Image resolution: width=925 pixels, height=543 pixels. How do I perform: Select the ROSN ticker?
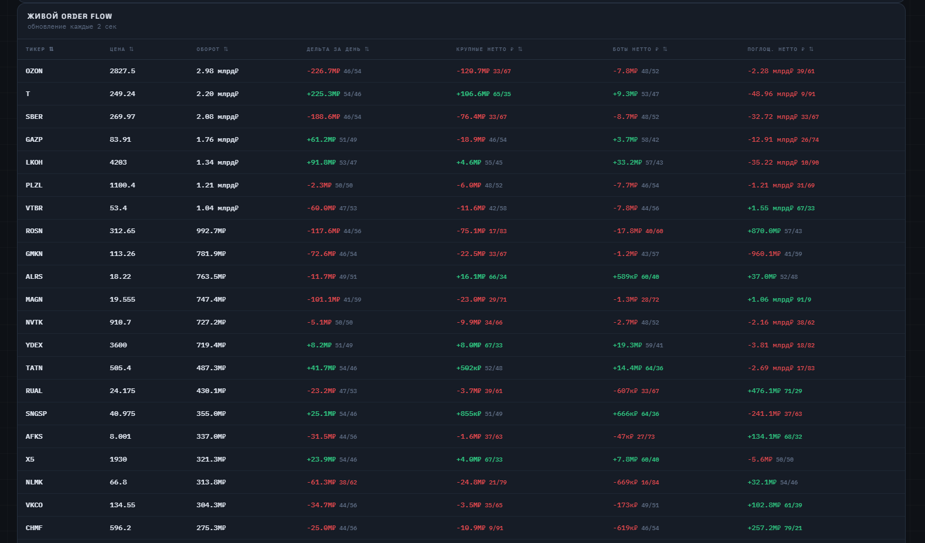coord(34,231)
